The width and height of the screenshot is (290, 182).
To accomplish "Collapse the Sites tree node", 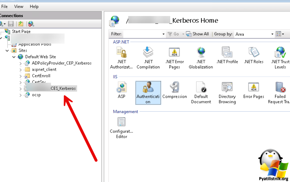I will [x=7, y=51].
